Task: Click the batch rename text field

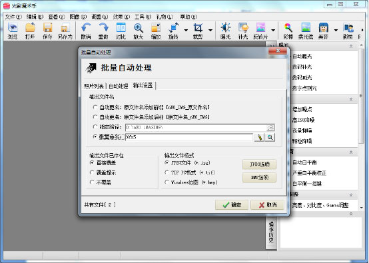Action: (189, 137)
